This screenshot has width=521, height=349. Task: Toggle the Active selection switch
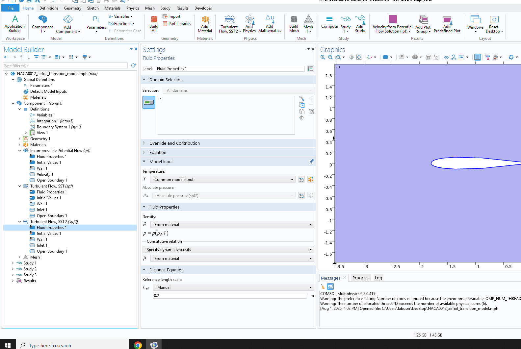[149, 102]
